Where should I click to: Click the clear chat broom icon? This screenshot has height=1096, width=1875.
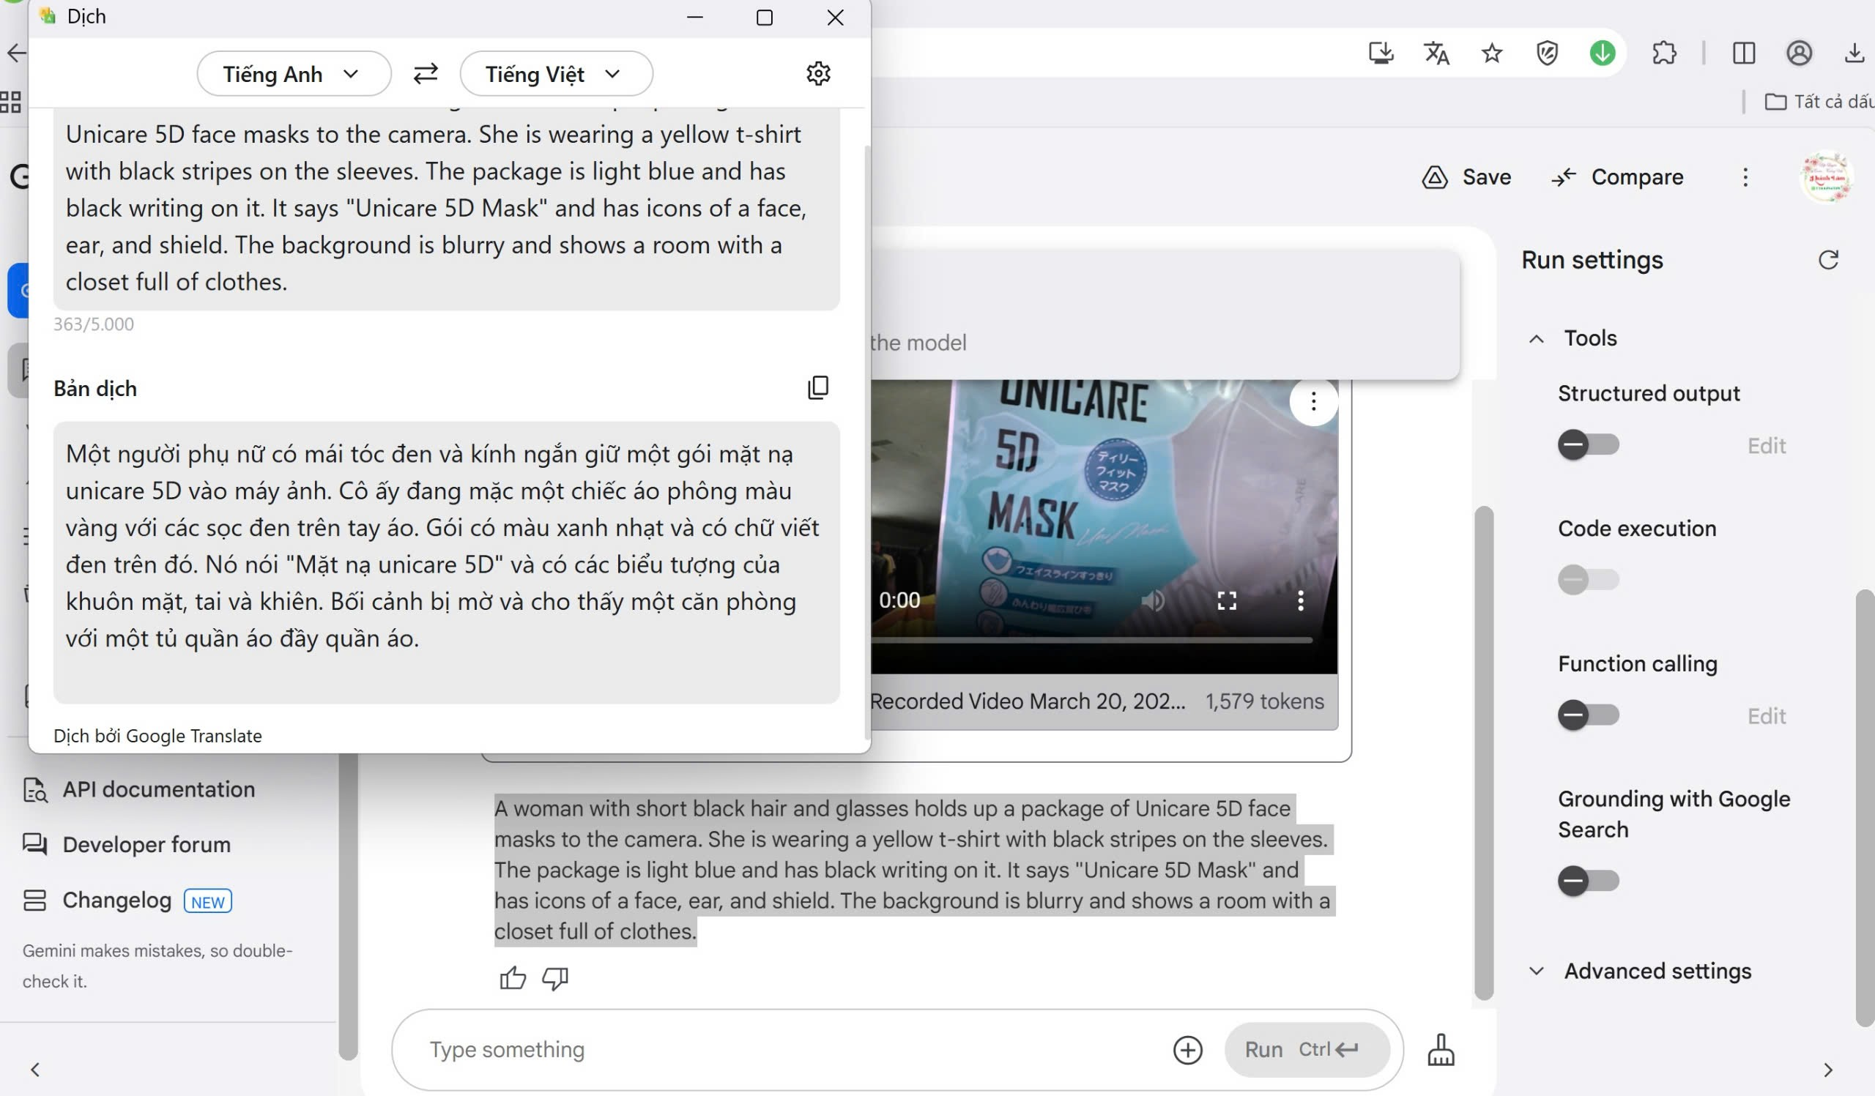[1441, 1049]
